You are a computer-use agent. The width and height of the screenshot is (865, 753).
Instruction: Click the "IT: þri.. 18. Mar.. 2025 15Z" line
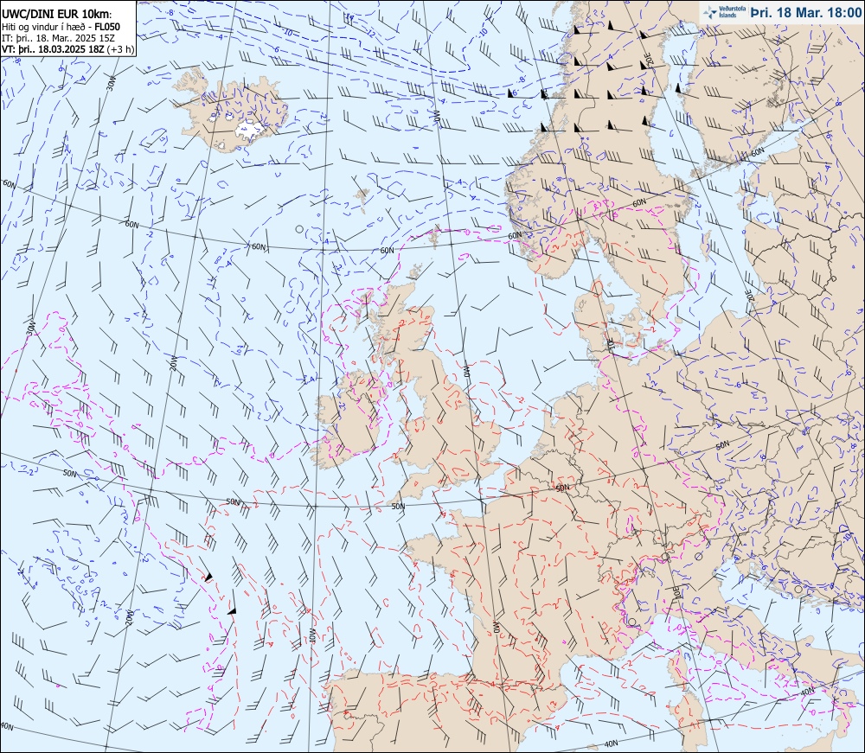tap(59, 37)
